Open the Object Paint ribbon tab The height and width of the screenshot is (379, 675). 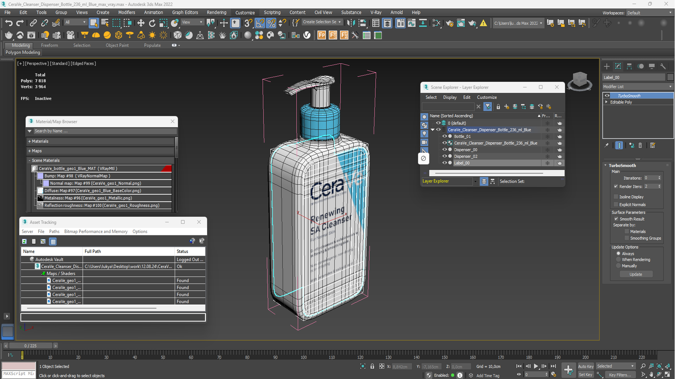coord(117,45)
